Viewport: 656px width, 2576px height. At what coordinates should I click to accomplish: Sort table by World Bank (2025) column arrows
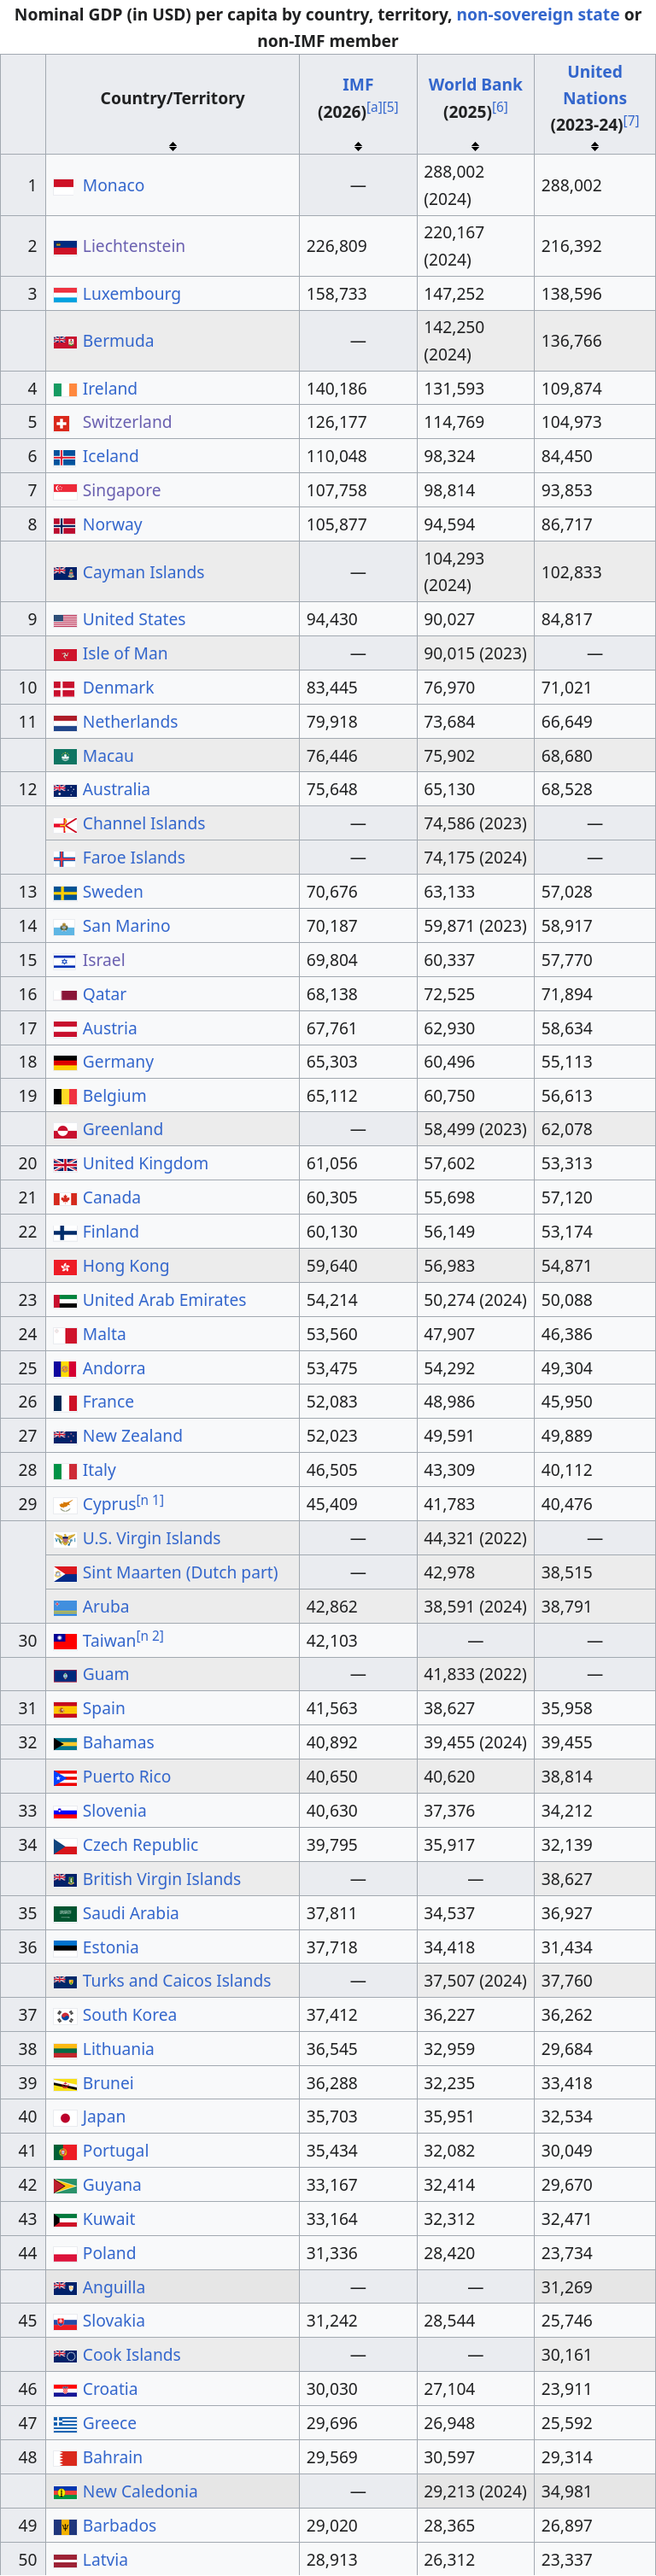click(475, 146)
